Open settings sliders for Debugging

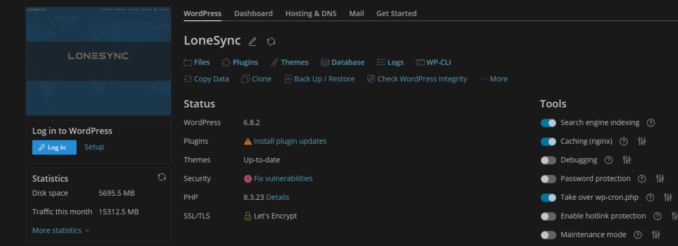click(x=626, y=160)
